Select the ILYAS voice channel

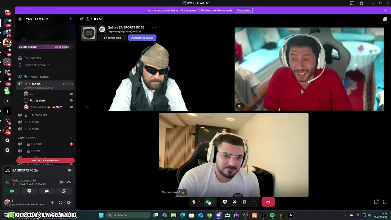pos(46,83)
